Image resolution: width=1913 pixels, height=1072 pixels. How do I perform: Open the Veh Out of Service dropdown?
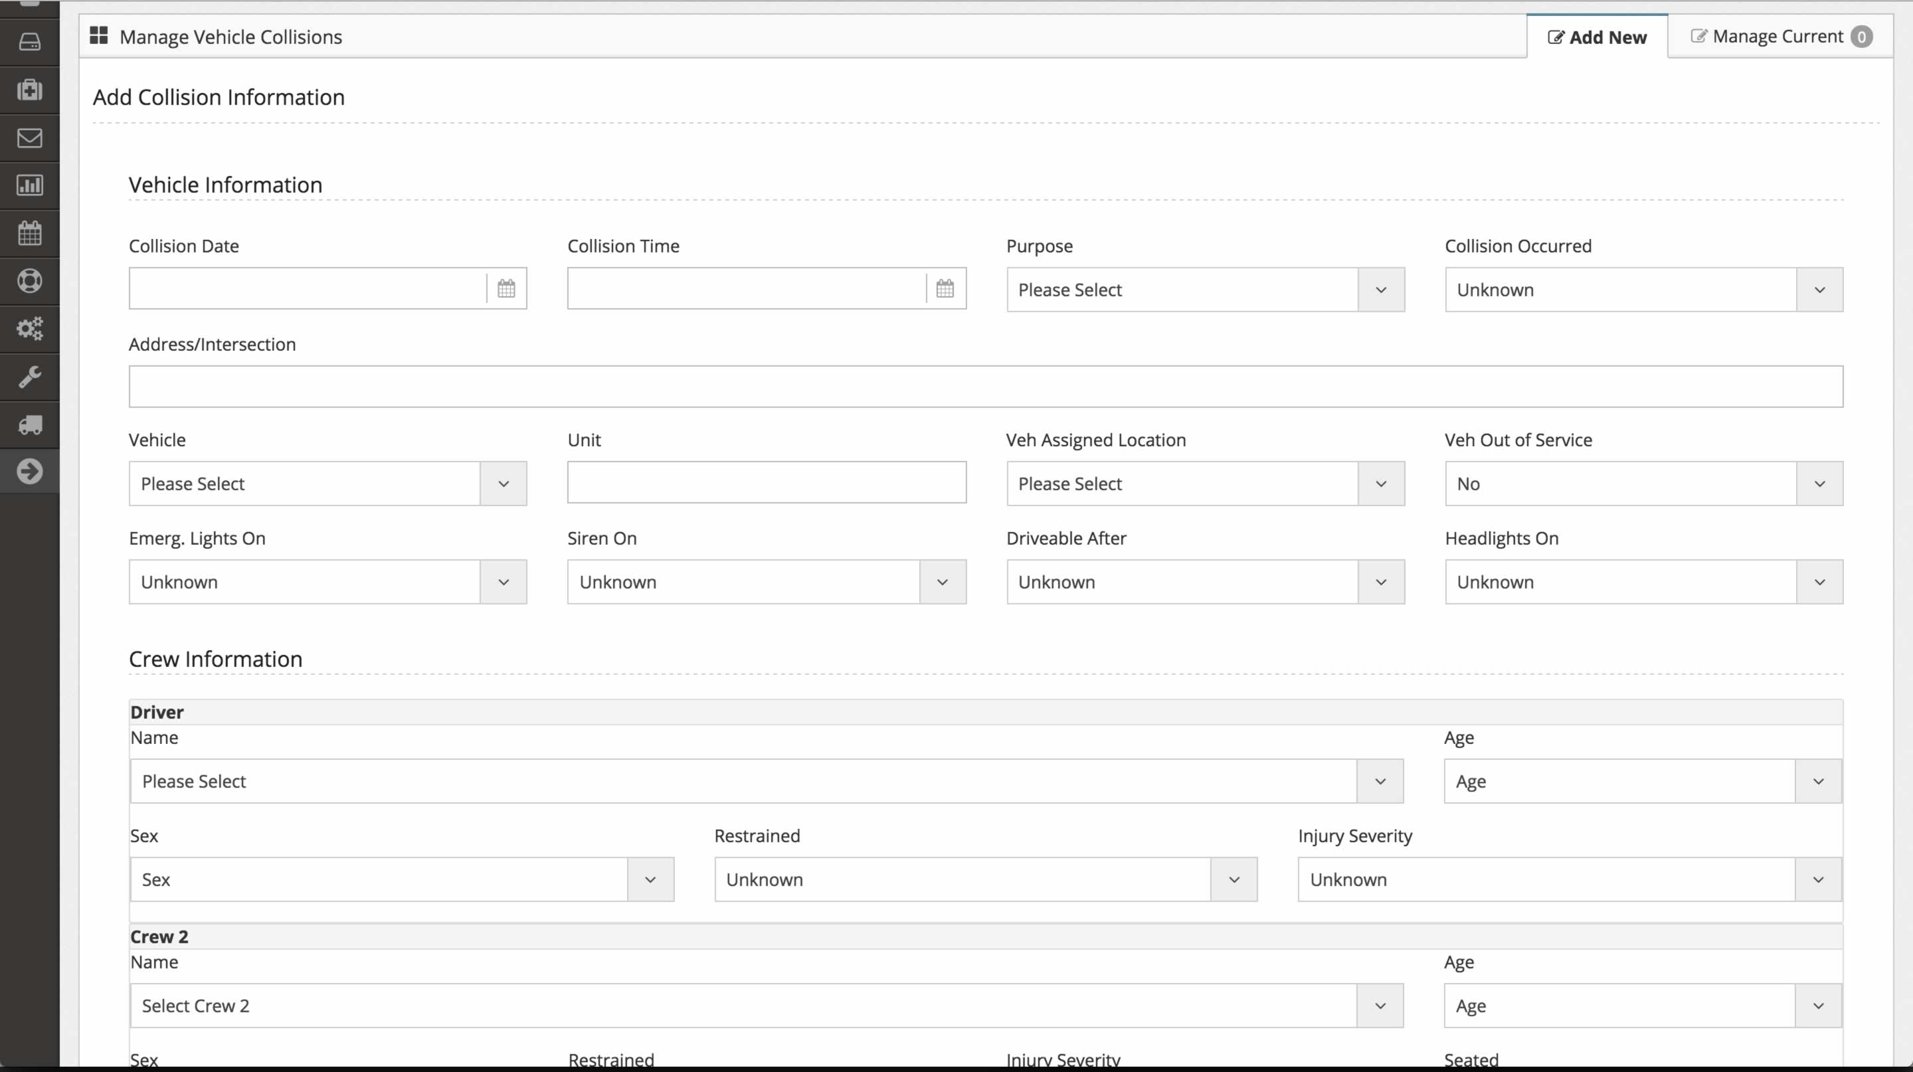click(1643, 484)
